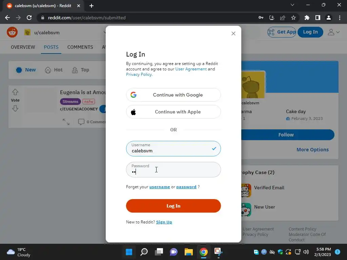
Task: Open the user account dropdown
Action: click(x=334, y=32)
